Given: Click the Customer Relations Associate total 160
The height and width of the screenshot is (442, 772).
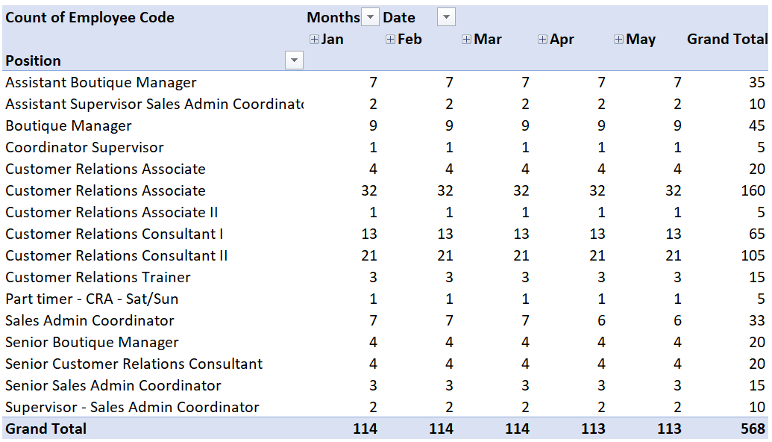Looking at the screenshot, I should [x=753, y=191].
